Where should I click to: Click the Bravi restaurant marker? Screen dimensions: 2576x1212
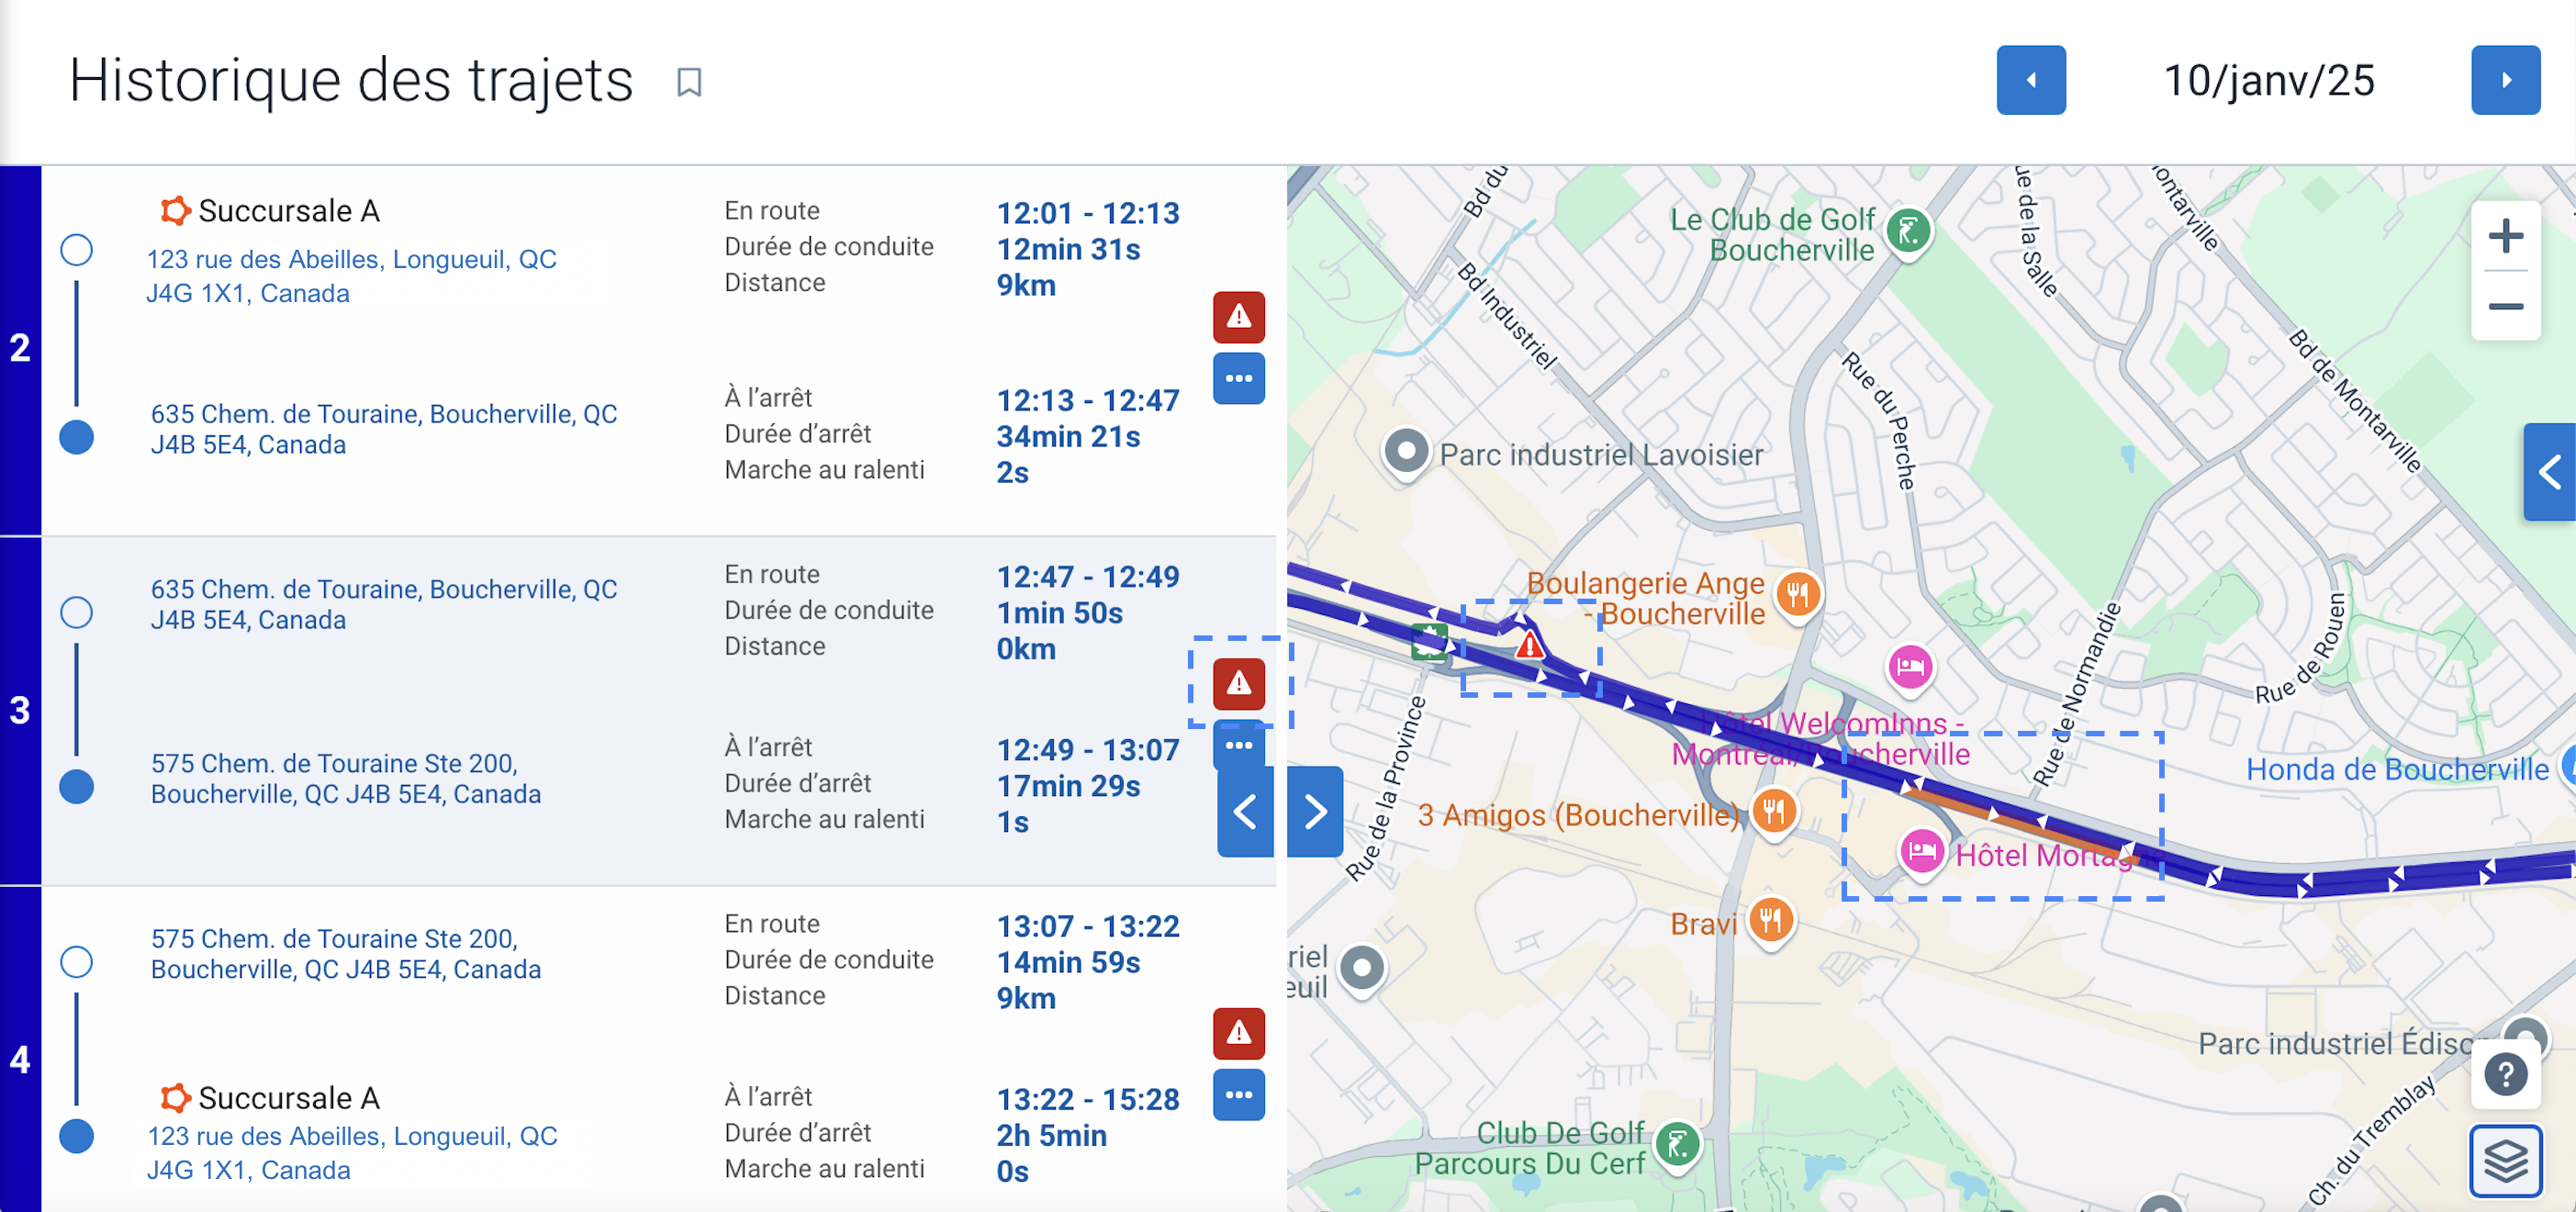click(x=1770, y=920)
